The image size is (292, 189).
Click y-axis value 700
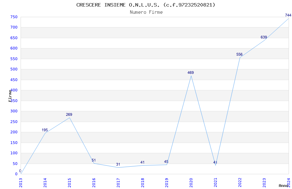14,27
